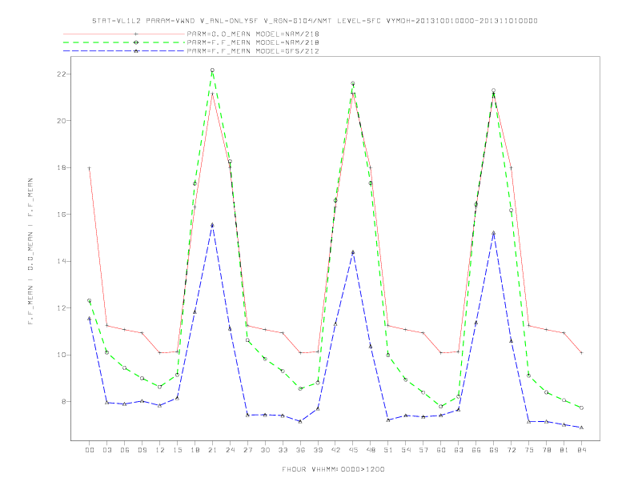Screen dimensions: 634x490
Task: Click x-axis tick label 54
Action: tap(406, 450)
